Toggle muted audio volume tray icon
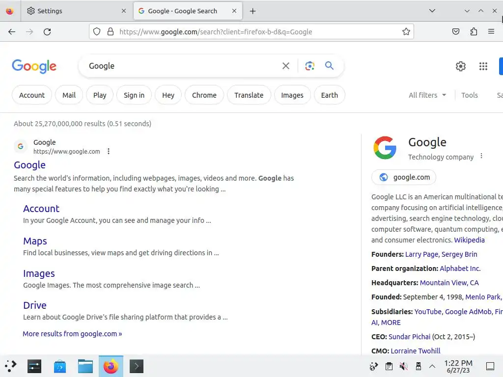503x377 pixels. pyautogui.click(x=404, y=366)
